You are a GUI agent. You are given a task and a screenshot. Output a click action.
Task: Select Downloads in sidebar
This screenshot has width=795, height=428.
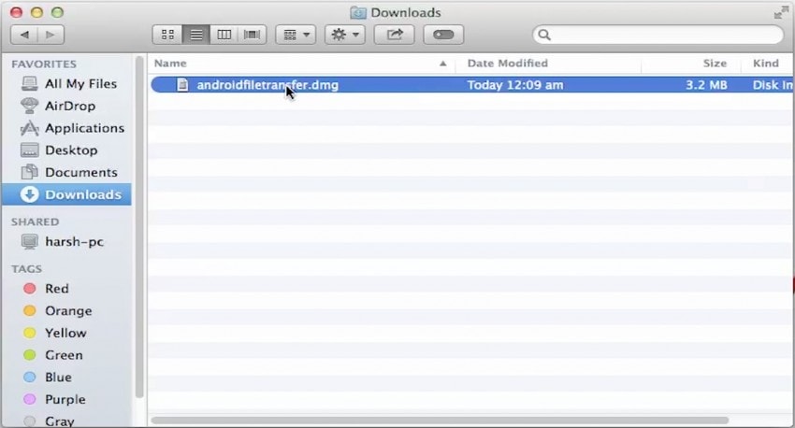tap(67, 194)
